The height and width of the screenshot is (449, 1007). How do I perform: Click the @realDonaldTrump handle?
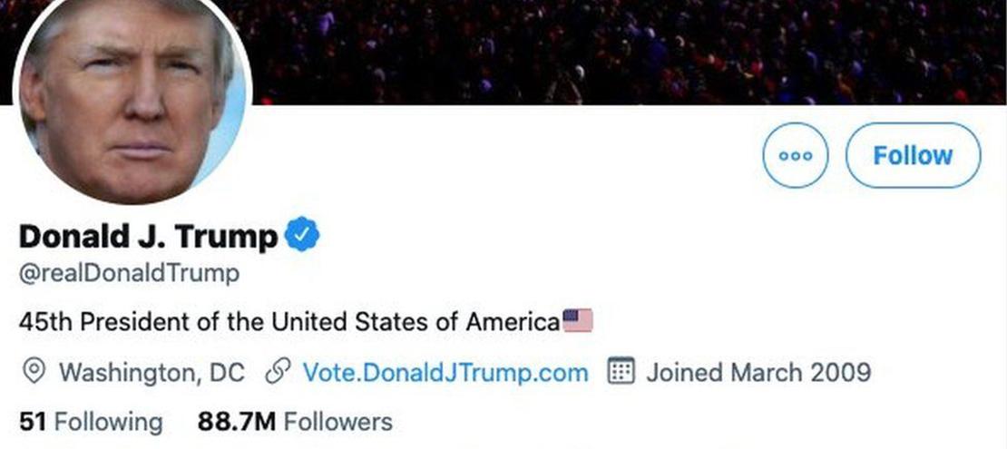[129, 274]
